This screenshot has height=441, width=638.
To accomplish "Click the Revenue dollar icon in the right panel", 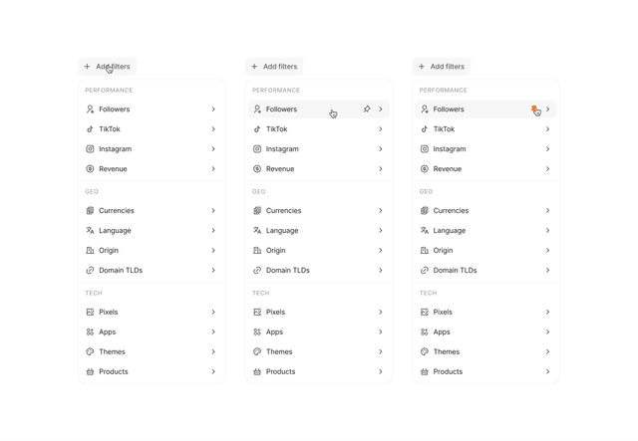I will (x=425, y=169).
